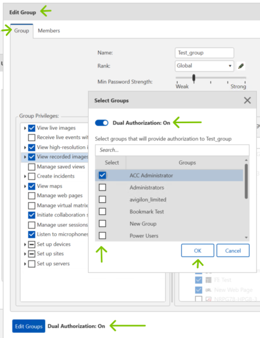This screenshot has width=260, height=338.
Task: Expand View live images tree node
Action: 25,128
